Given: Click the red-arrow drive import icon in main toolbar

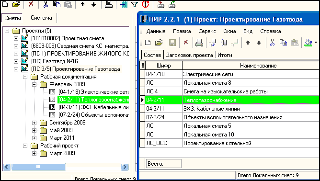Looking at the screenshot, I should pyautogui.click(x=161, y=4).
